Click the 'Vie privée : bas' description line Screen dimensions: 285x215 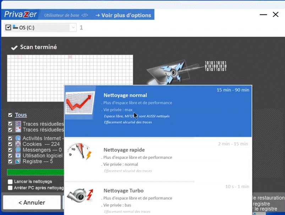(x=116, y=205)
